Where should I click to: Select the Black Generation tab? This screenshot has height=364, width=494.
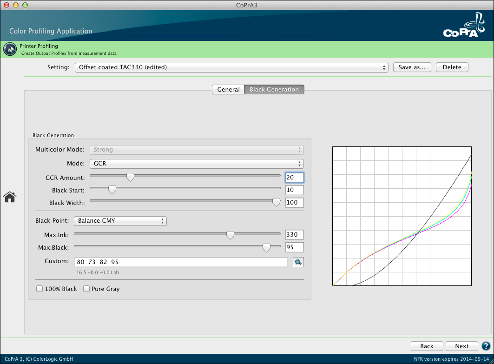[x=274, y=90]
